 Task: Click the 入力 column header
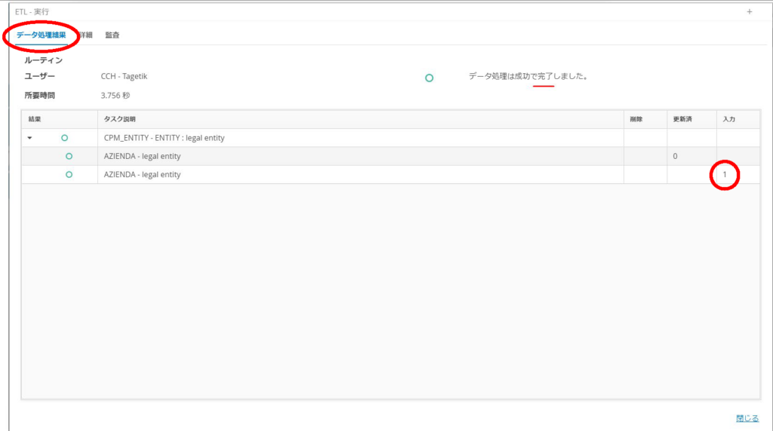[728, 119]
